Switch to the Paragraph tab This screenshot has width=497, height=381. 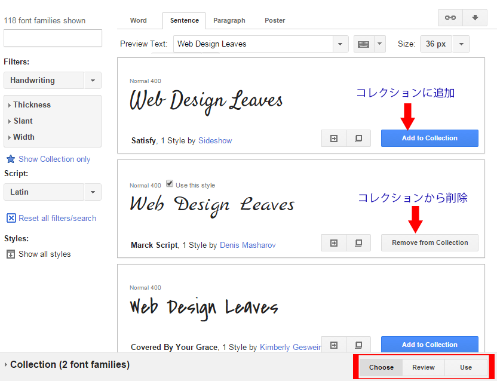point(229,20)
